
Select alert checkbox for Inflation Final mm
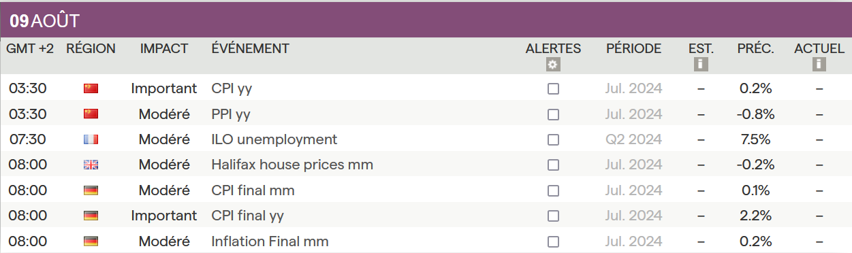pyautogui.click(x=553, y=241)
